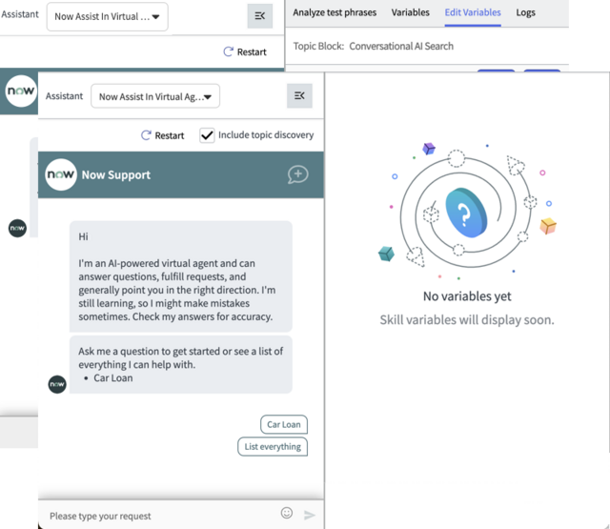Screen dimensions: 610x529
Task: Click the Car Loan quick reply button
Action: 284,424
